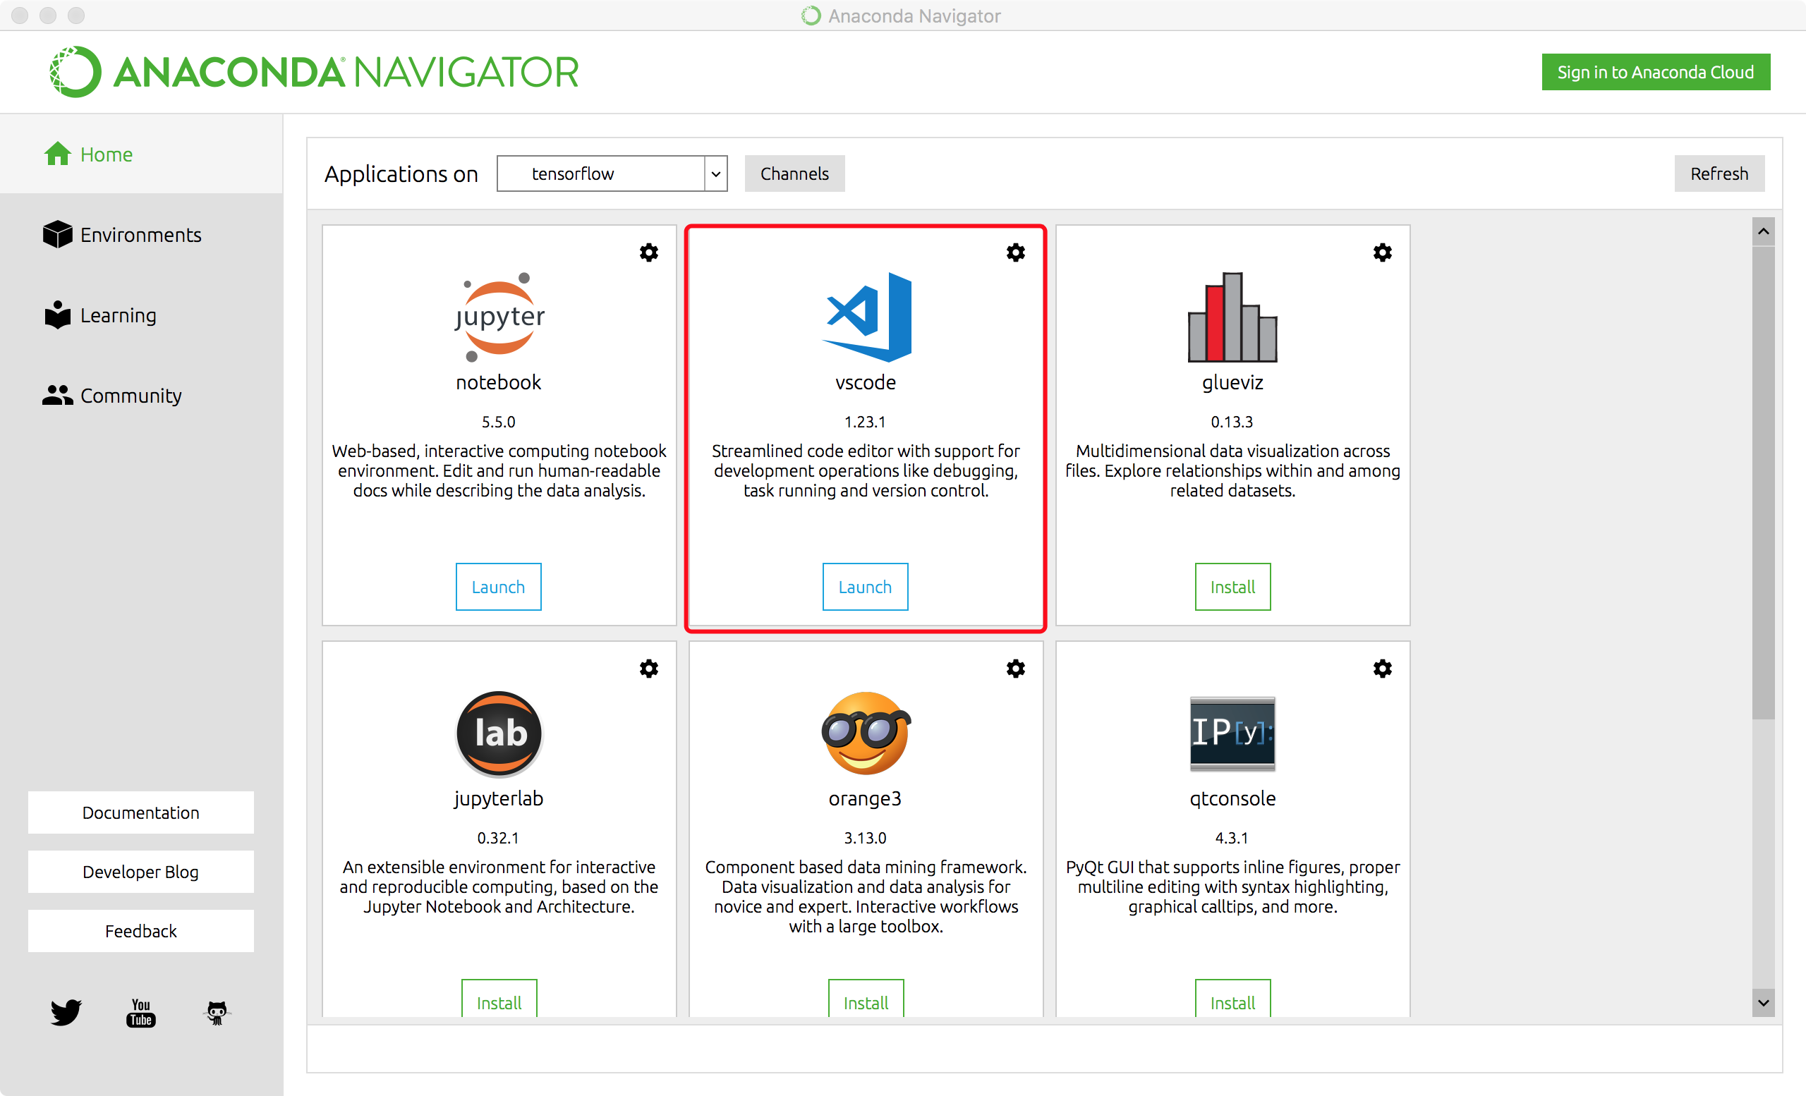Click the qtconsole IPython logo
The image size is (1806, 1096).
click(x=1233, y=733)
